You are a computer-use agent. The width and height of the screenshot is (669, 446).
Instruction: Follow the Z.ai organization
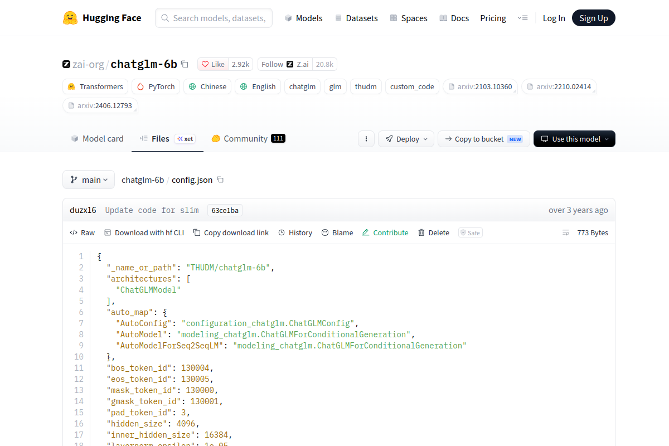(285, 64)
